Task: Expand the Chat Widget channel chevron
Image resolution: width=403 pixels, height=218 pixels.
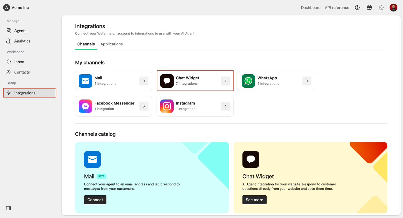Action: point(225,81)
